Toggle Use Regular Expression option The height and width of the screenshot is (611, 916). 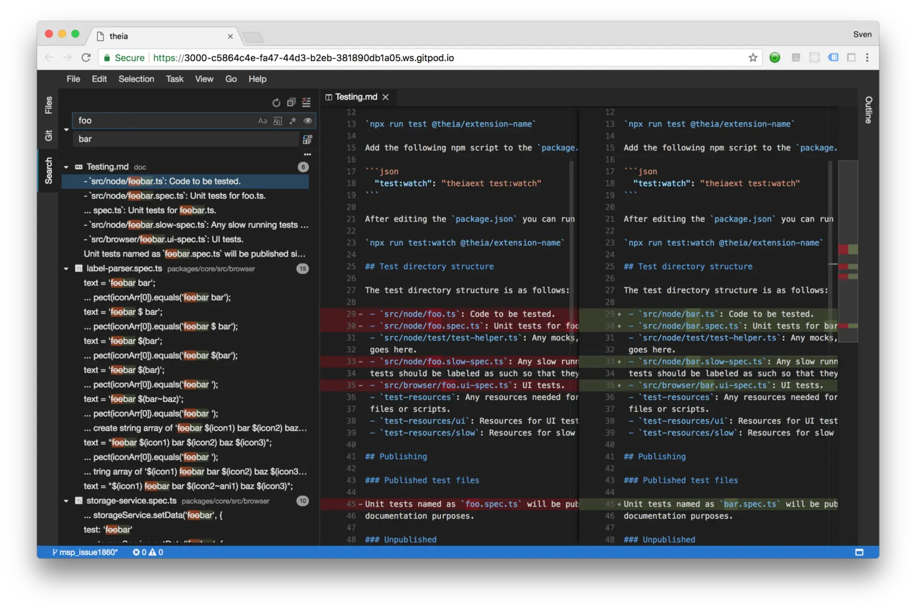point(292,121)
